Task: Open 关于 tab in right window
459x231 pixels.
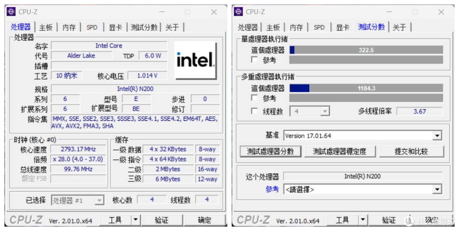Action: tap(399, 28)
